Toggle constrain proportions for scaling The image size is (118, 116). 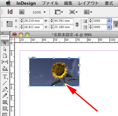116,24
